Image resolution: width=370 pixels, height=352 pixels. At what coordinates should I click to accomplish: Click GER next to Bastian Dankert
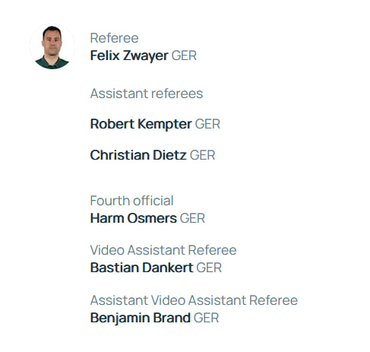point(209,268)
